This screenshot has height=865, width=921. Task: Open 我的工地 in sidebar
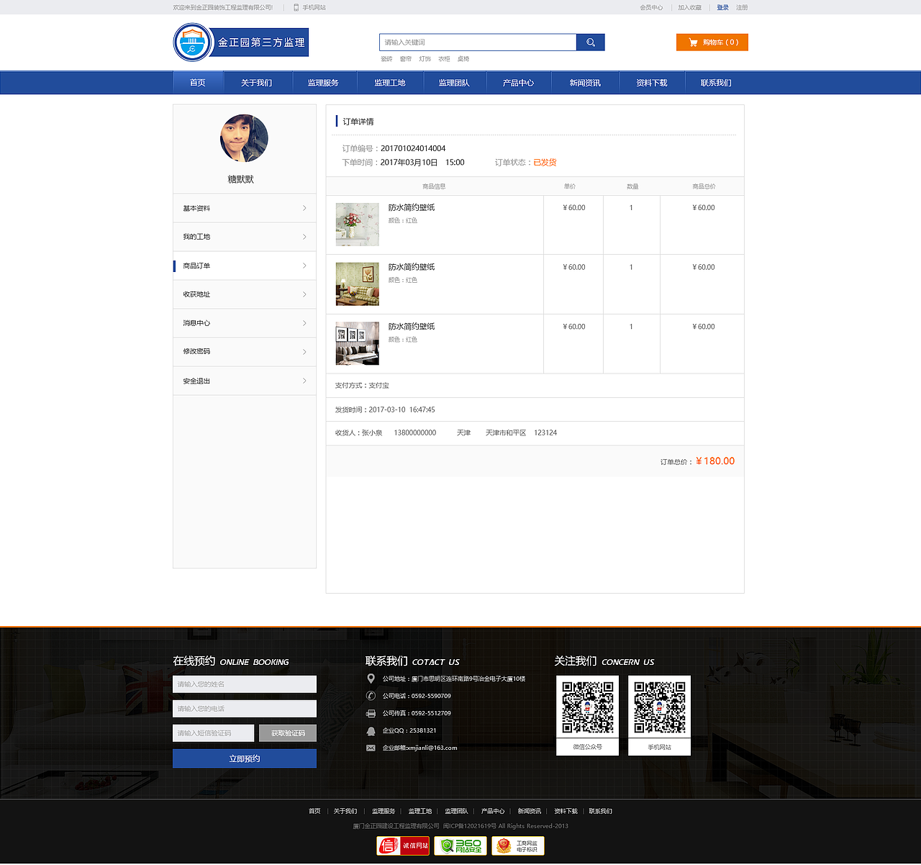(x=245, y=237)
